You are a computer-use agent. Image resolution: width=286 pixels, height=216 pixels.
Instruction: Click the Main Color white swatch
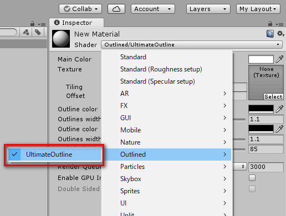tap(261, 59)
